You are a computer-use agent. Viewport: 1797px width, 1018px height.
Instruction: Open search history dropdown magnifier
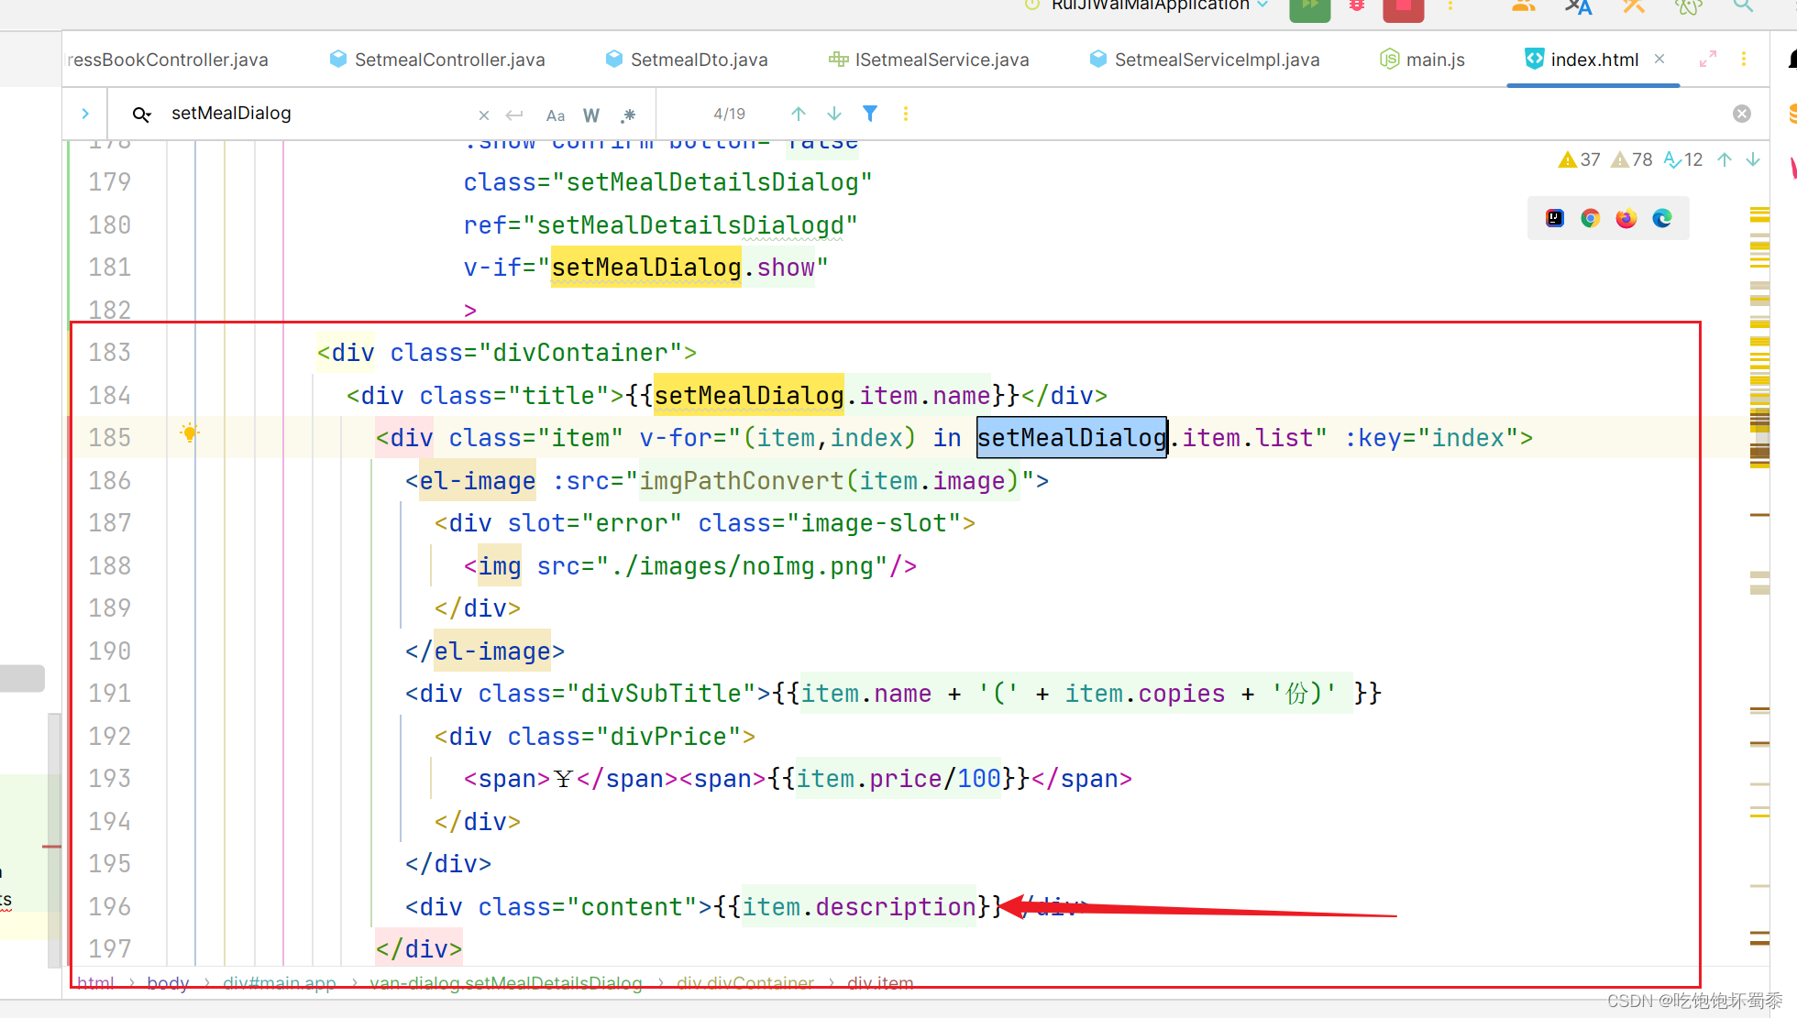[x=141, y=115]
